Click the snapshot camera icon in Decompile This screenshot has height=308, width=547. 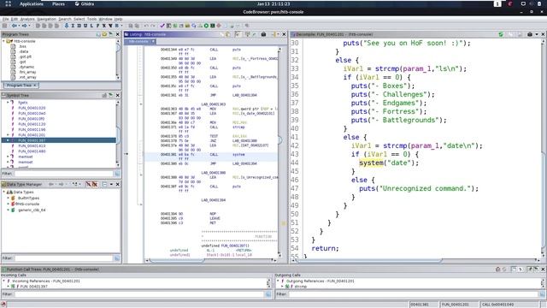(x=530, y=34)
